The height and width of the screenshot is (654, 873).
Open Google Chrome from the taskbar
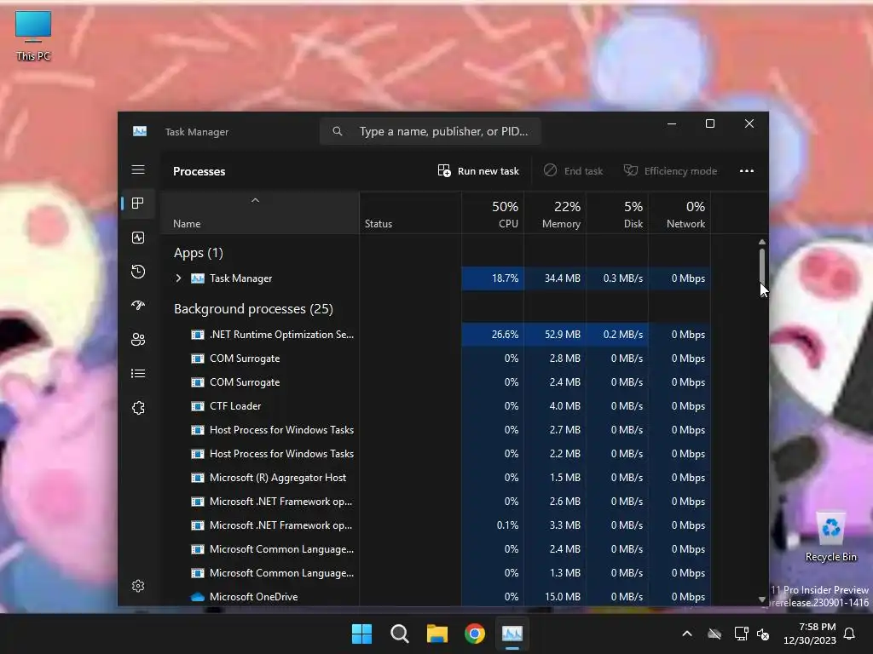click(475, 634)
